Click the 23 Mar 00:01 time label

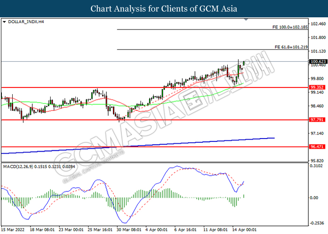click(x=71, y=230)
